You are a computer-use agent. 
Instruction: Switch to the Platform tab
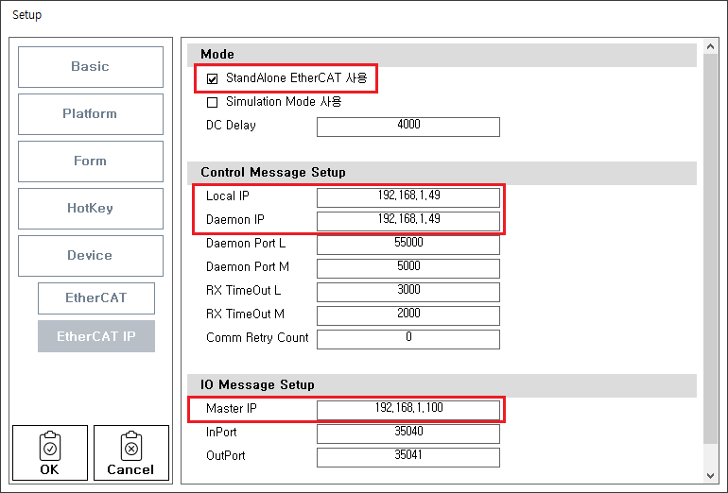pos(91,114)
